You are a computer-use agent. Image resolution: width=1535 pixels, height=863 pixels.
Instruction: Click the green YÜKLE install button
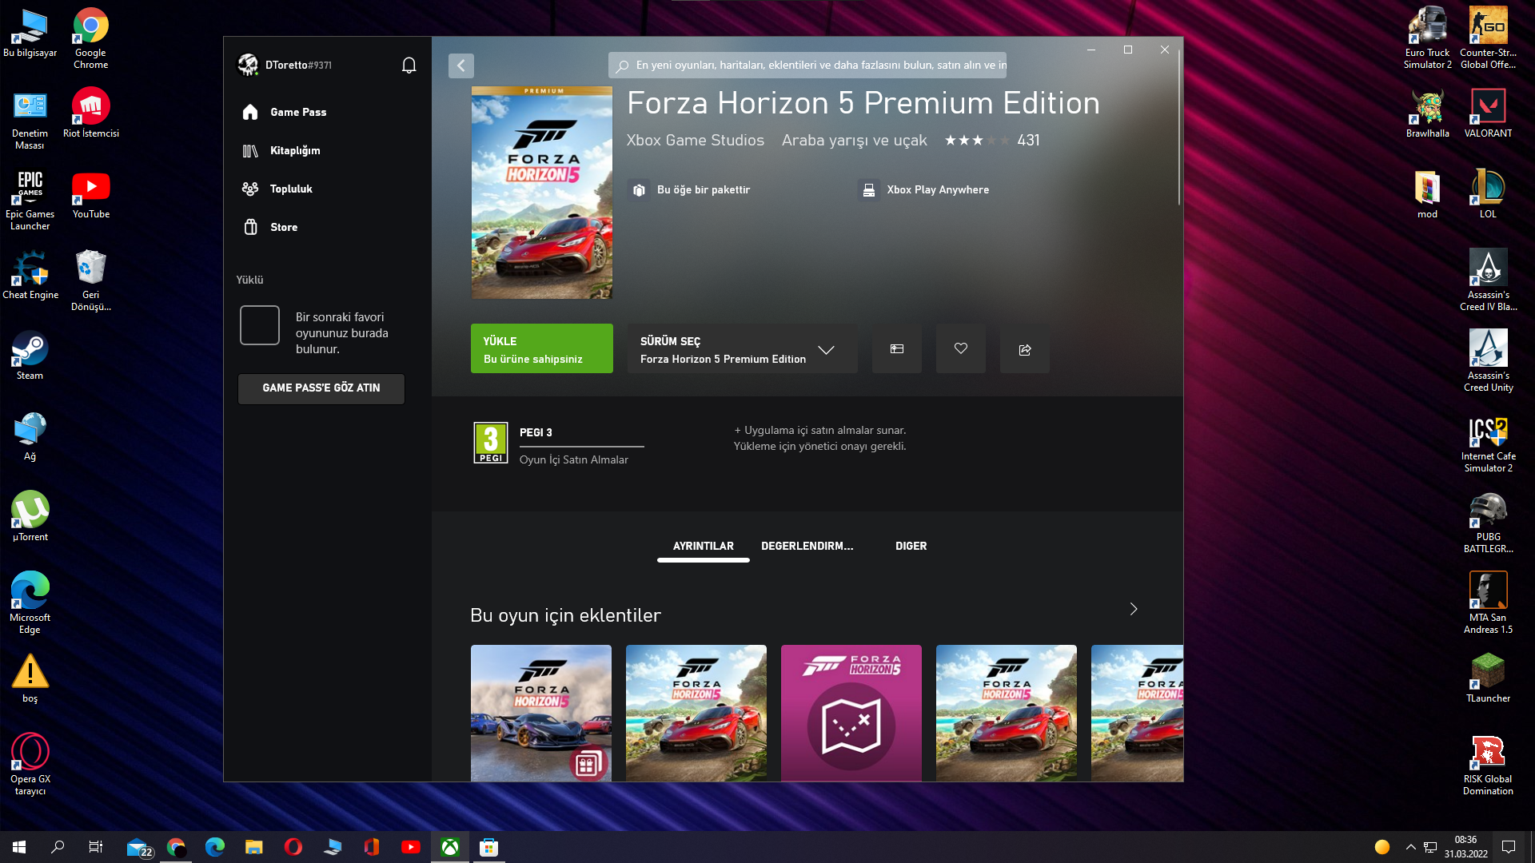[x=542, y=348]
